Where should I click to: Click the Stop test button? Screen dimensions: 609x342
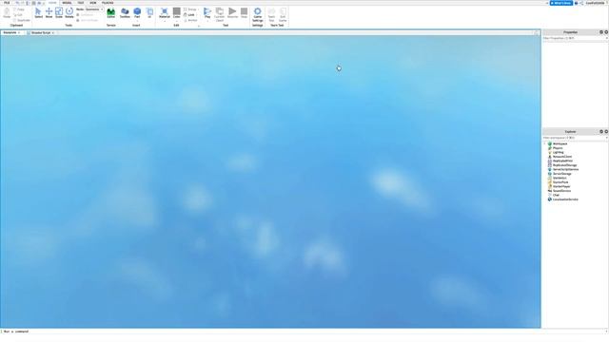click(x=244, y=12)
